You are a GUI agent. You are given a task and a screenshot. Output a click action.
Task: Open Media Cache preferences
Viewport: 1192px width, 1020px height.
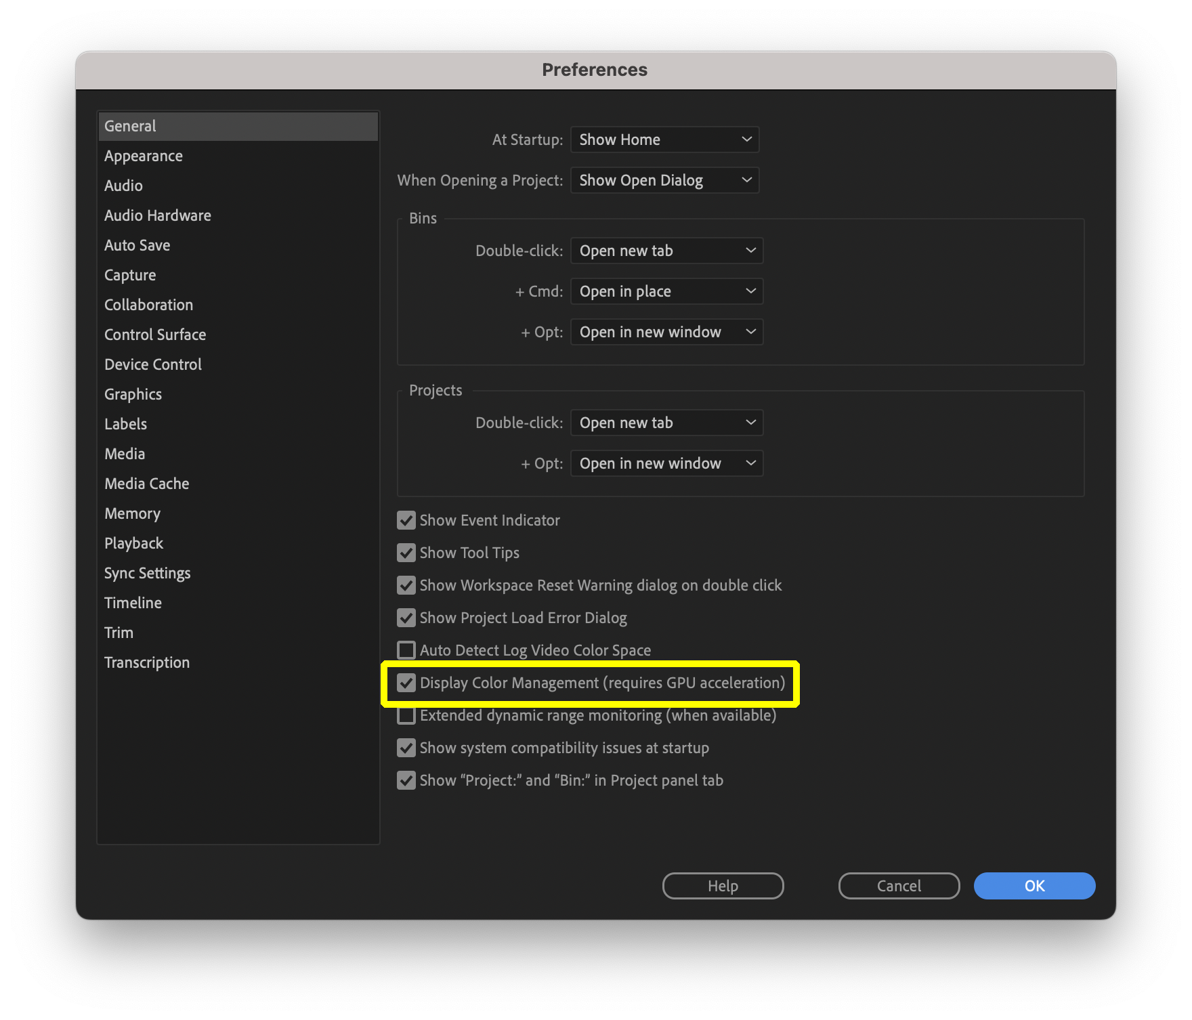point(238,484)
